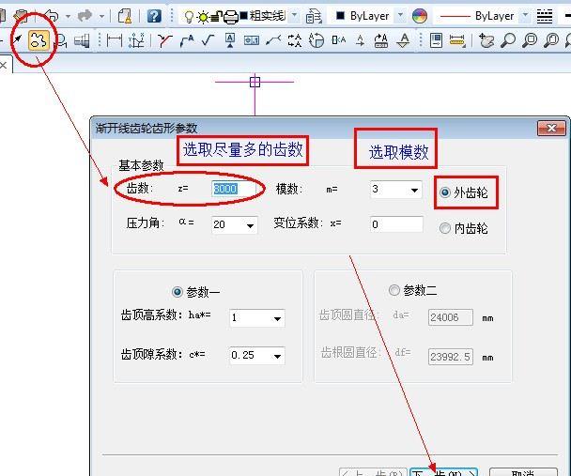Click the text replace A icon

381,40
